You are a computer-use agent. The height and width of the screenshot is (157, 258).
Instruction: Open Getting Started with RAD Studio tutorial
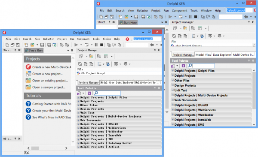52,104
